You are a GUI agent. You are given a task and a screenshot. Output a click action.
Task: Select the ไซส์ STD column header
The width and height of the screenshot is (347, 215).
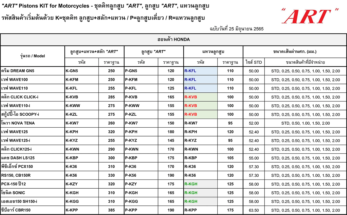254,62
